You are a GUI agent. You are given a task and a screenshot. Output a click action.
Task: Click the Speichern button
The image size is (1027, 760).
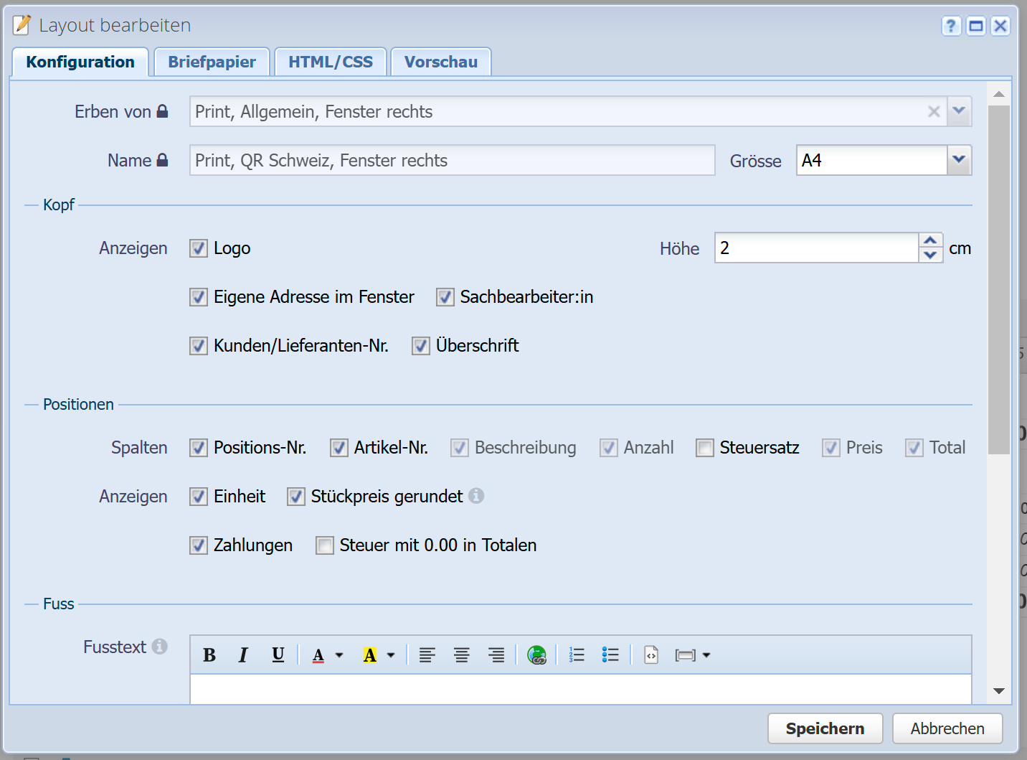pos(825,728)
